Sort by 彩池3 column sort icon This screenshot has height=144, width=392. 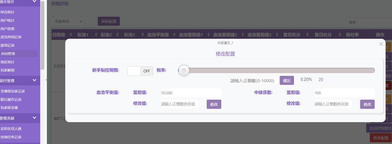(142, 35)
